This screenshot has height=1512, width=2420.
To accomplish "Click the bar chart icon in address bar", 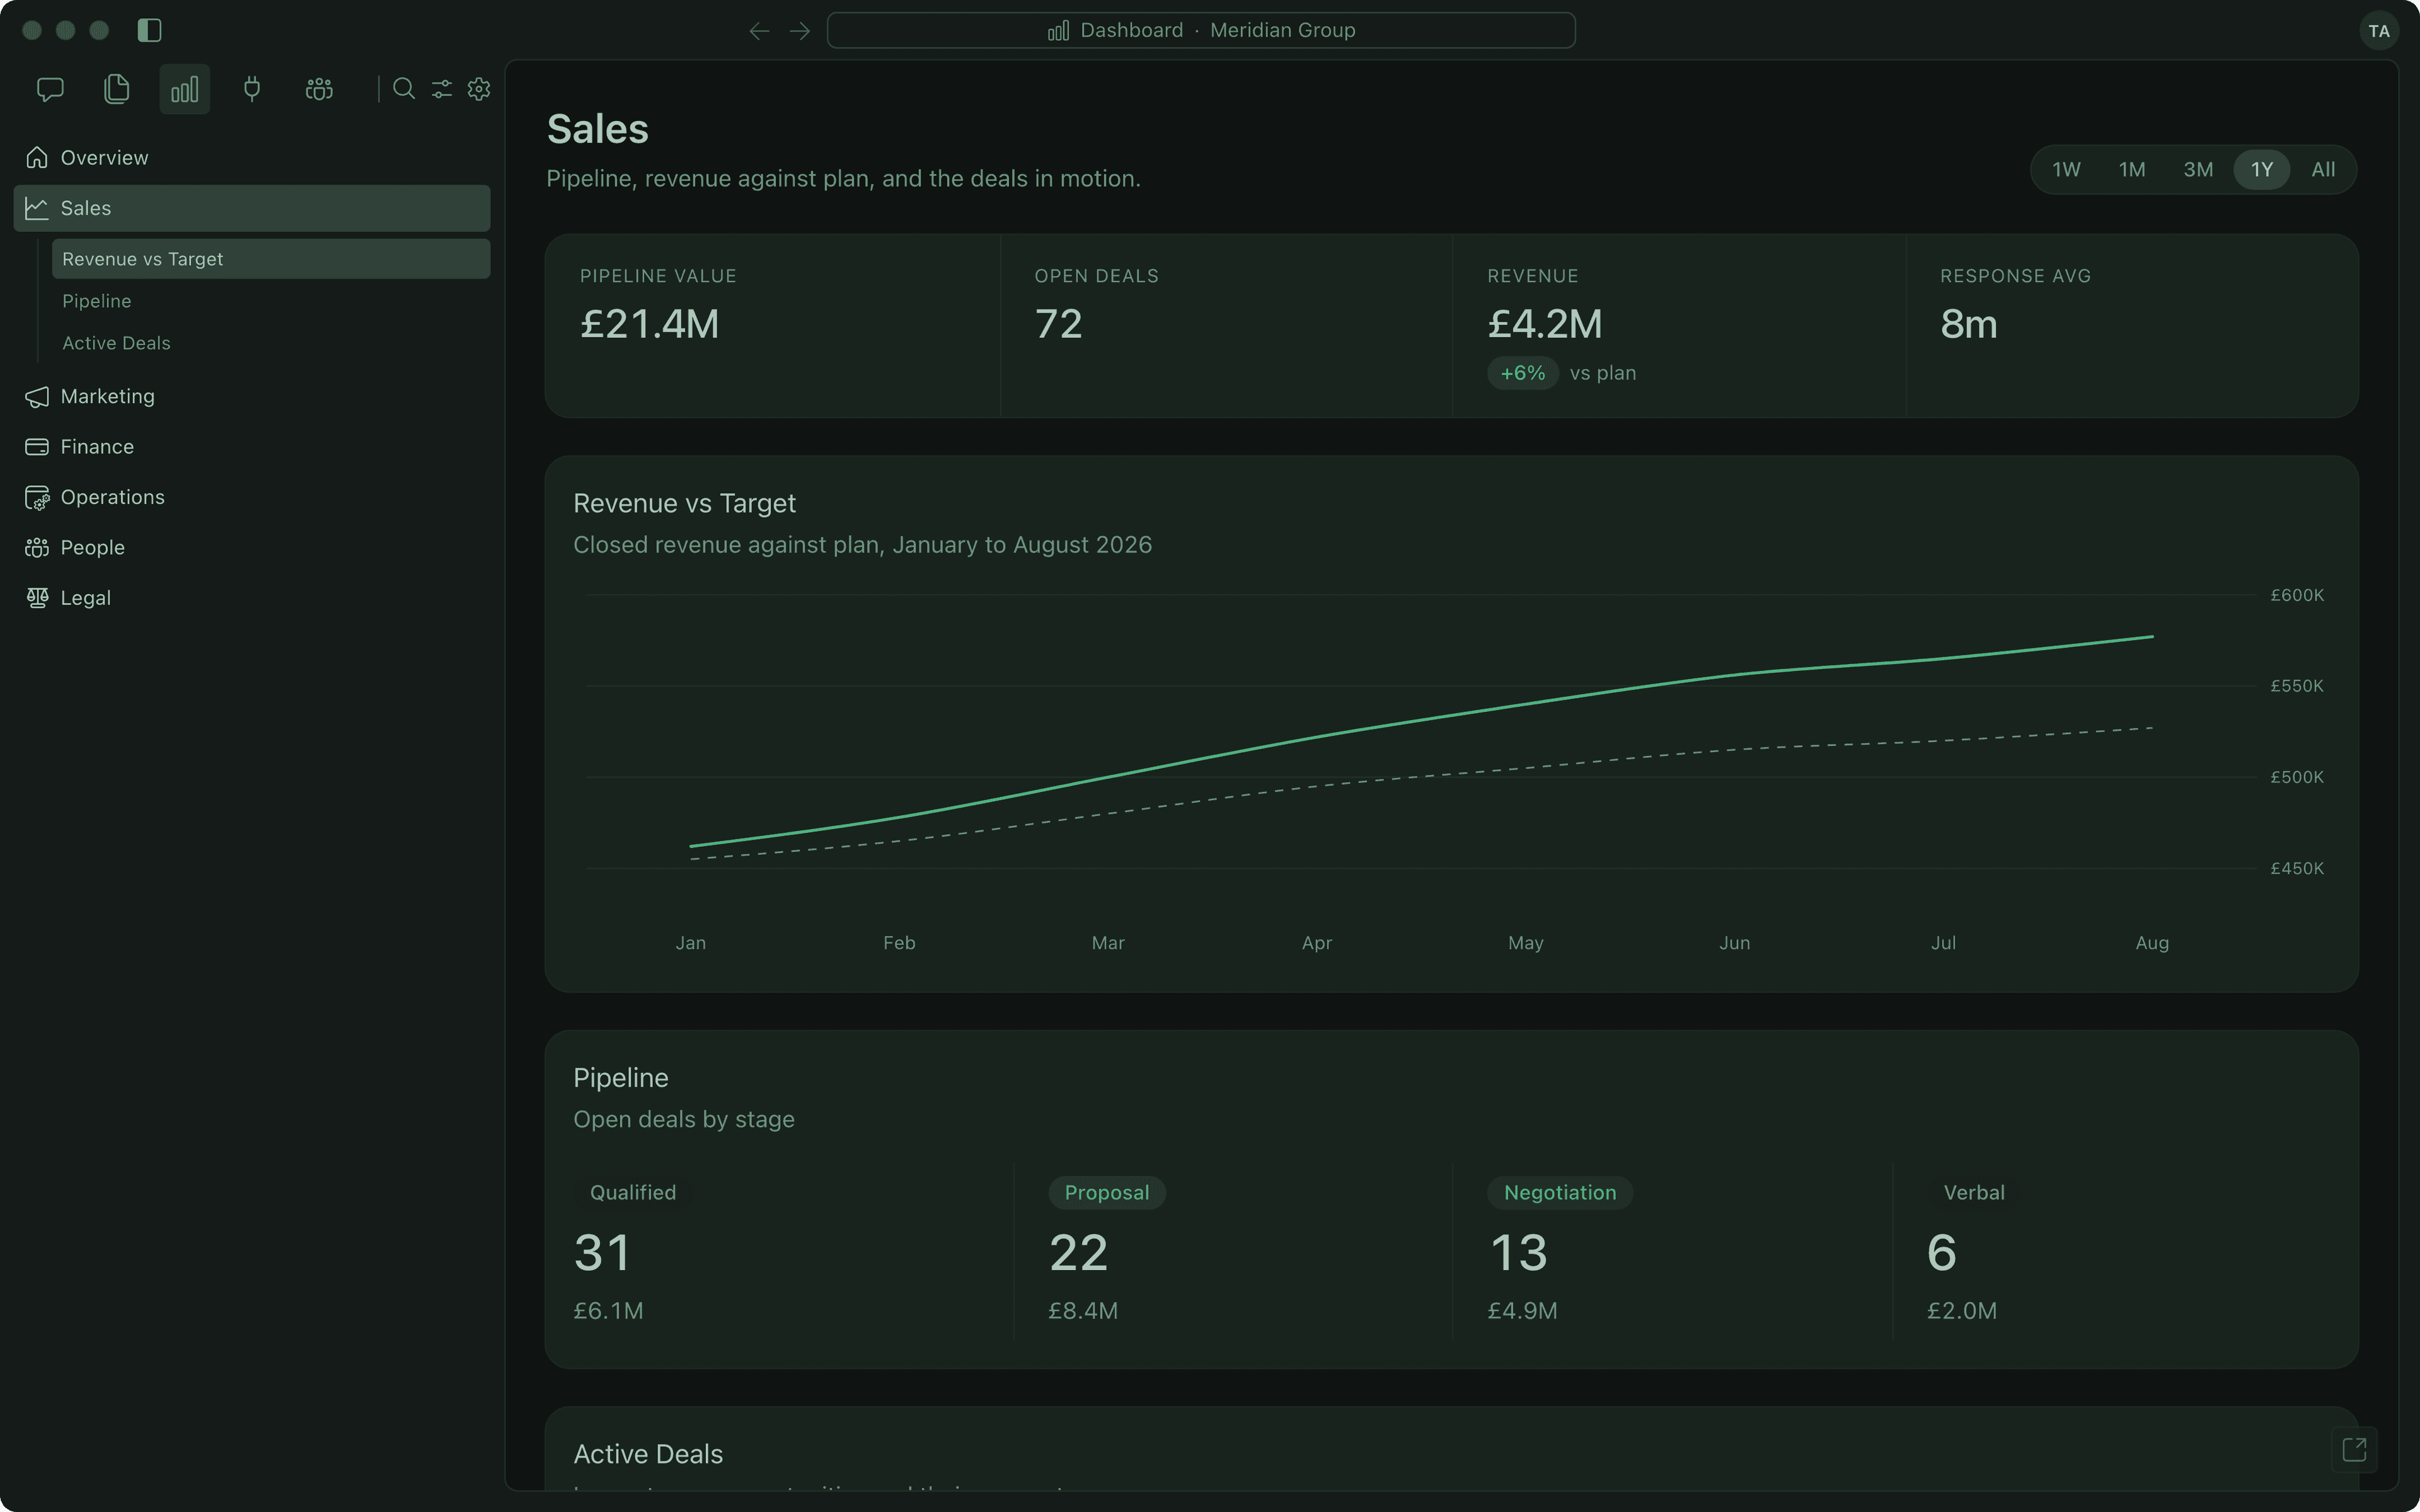I will coord(1058,31).
